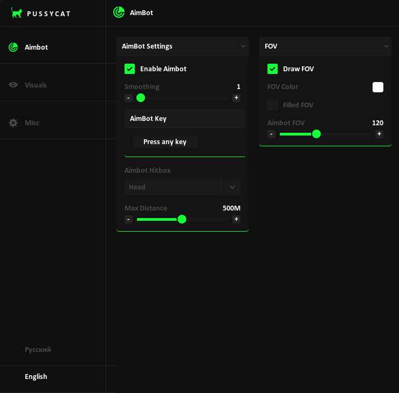Increase Aimbot FOV with plus button
Screen dimensions: 399x393
(379, 134)
